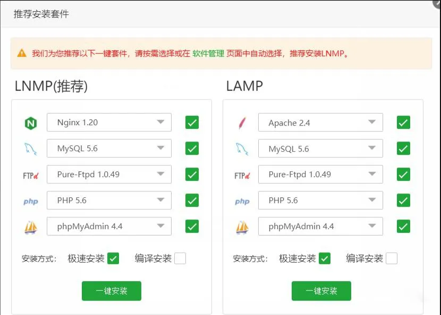Uncheck Apache 2.4 checkbox in LAMP
Screen dimensions: 441x315
coord(403,122)
